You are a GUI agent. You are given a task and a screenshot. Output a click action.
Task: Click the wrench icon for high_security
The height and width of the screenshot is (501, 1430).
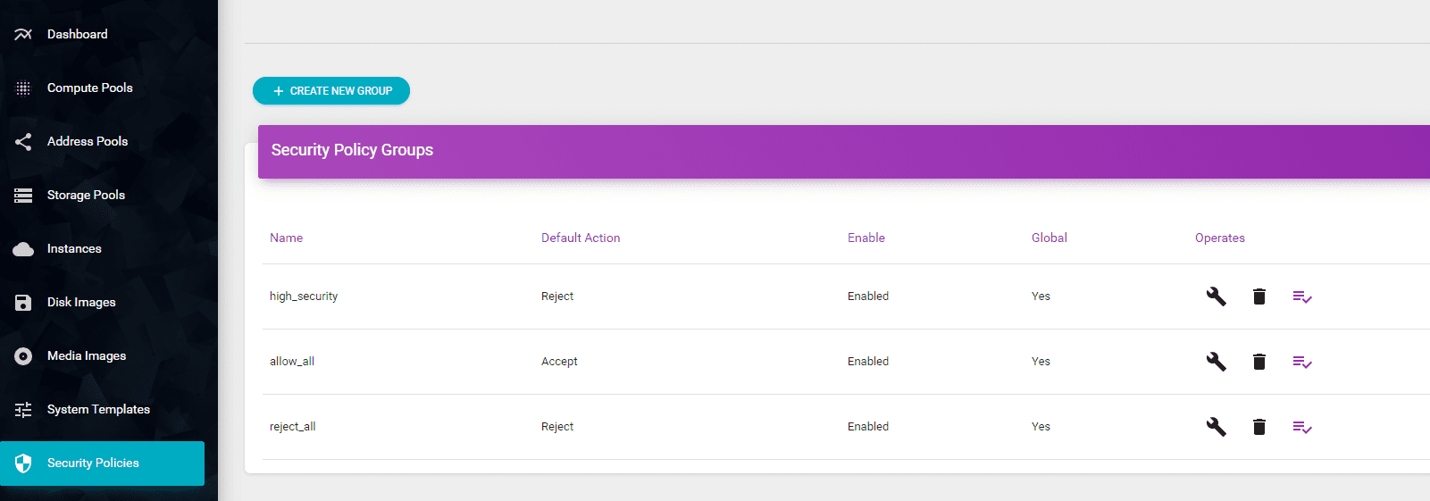click(x=1216, y=296)
